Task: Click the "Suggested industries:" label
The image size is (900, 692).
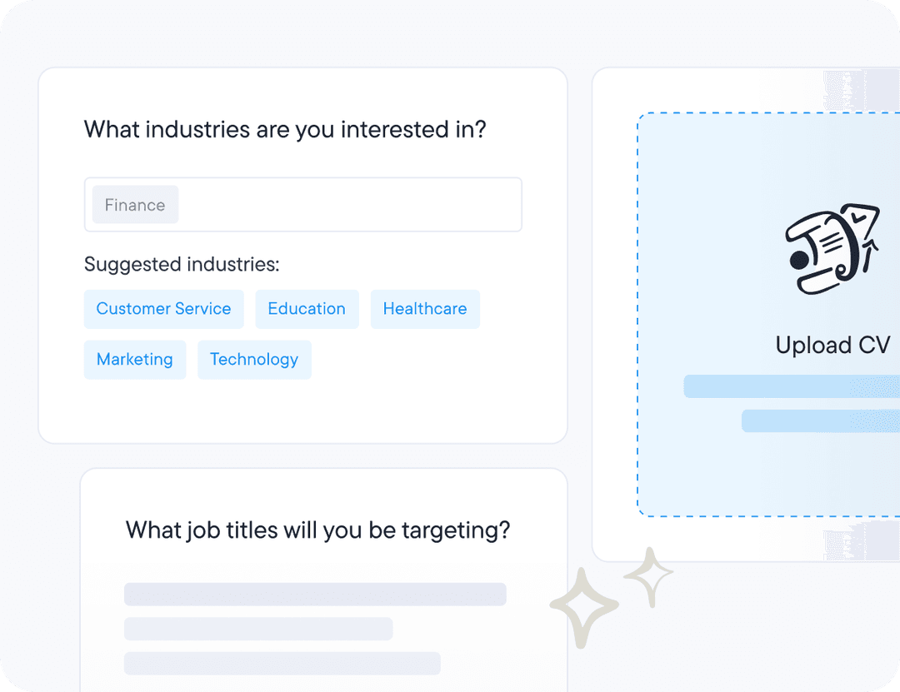Action: click(182, 265)
